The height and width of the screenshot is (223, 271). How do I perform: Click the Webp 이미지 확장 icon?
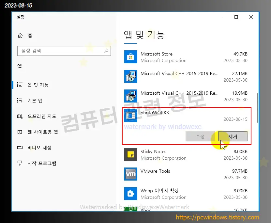click(131, 194)
